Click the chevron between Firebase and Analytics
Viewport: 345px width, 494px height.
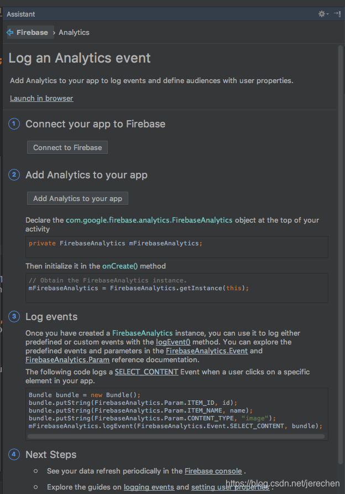[x=53, y=32]
